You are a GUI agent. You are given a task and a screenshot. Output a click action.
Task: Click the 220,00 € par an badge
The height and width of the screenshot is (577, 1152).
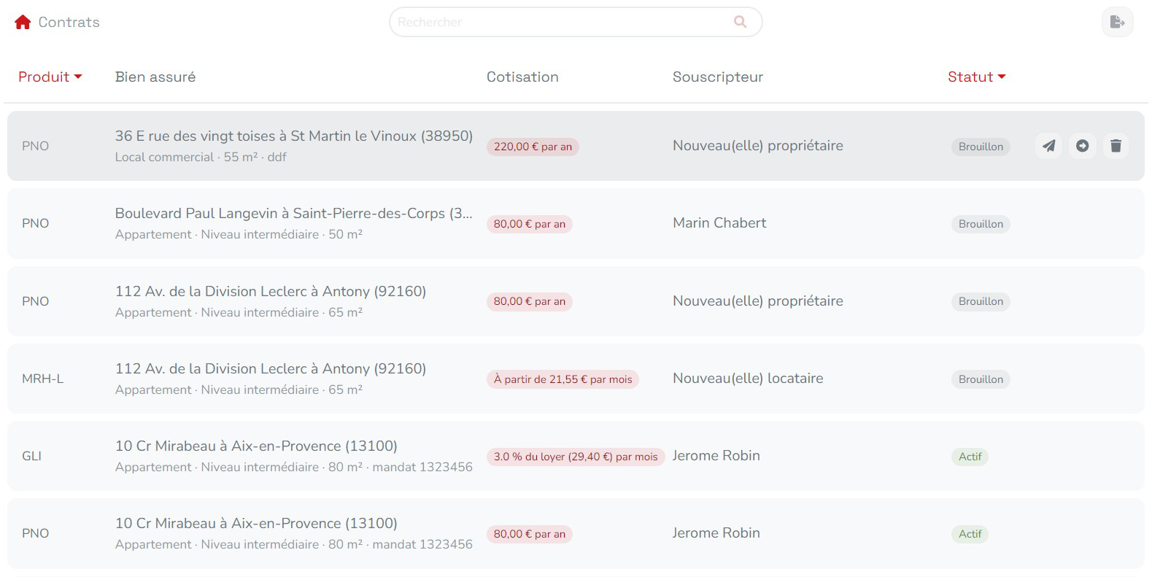533,147
